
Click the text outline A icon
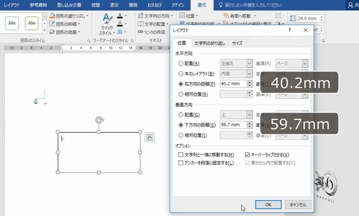point(120,23)
